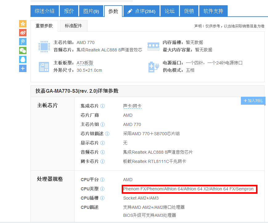The image size is (268, 223).
Task: Open the 促销 tab
Action: click(189, 11)
